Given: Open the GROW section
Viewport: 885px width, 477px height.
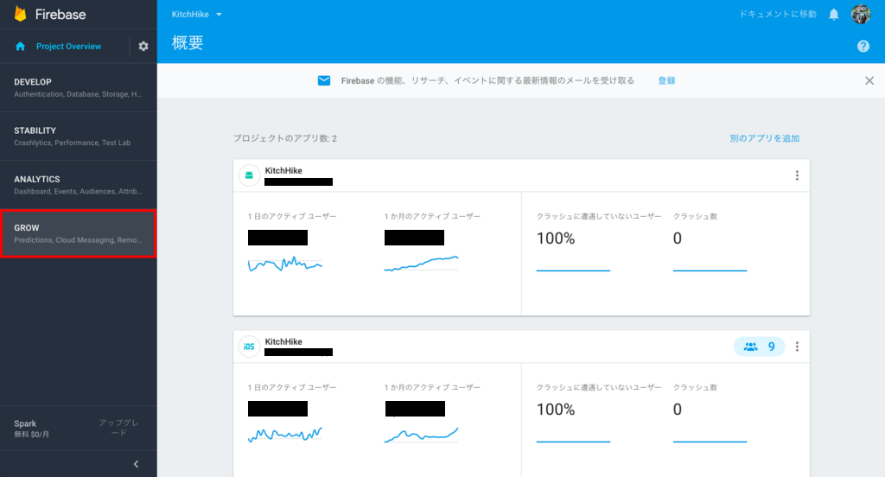Looking at the screenshot, I should point(79,233).
